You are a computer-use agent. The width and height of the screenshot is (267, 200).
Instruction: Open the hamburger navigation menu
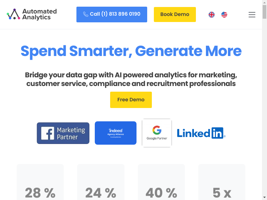252,15
